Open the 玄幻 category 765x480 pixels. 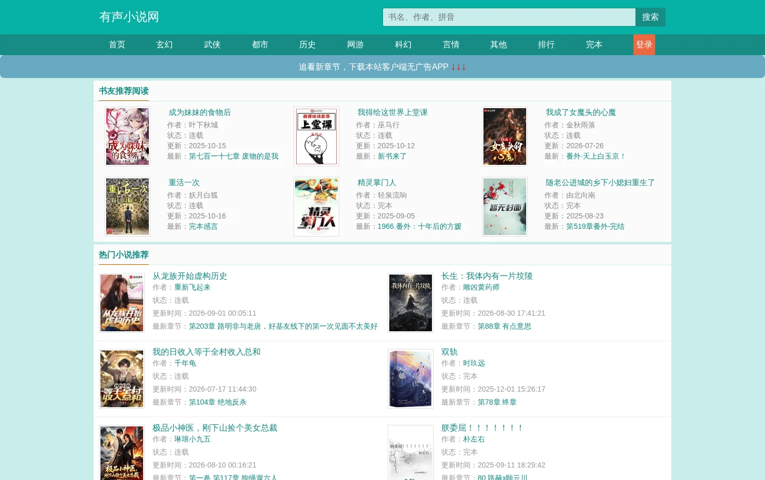pyautogui.click(x=164, y=45)
